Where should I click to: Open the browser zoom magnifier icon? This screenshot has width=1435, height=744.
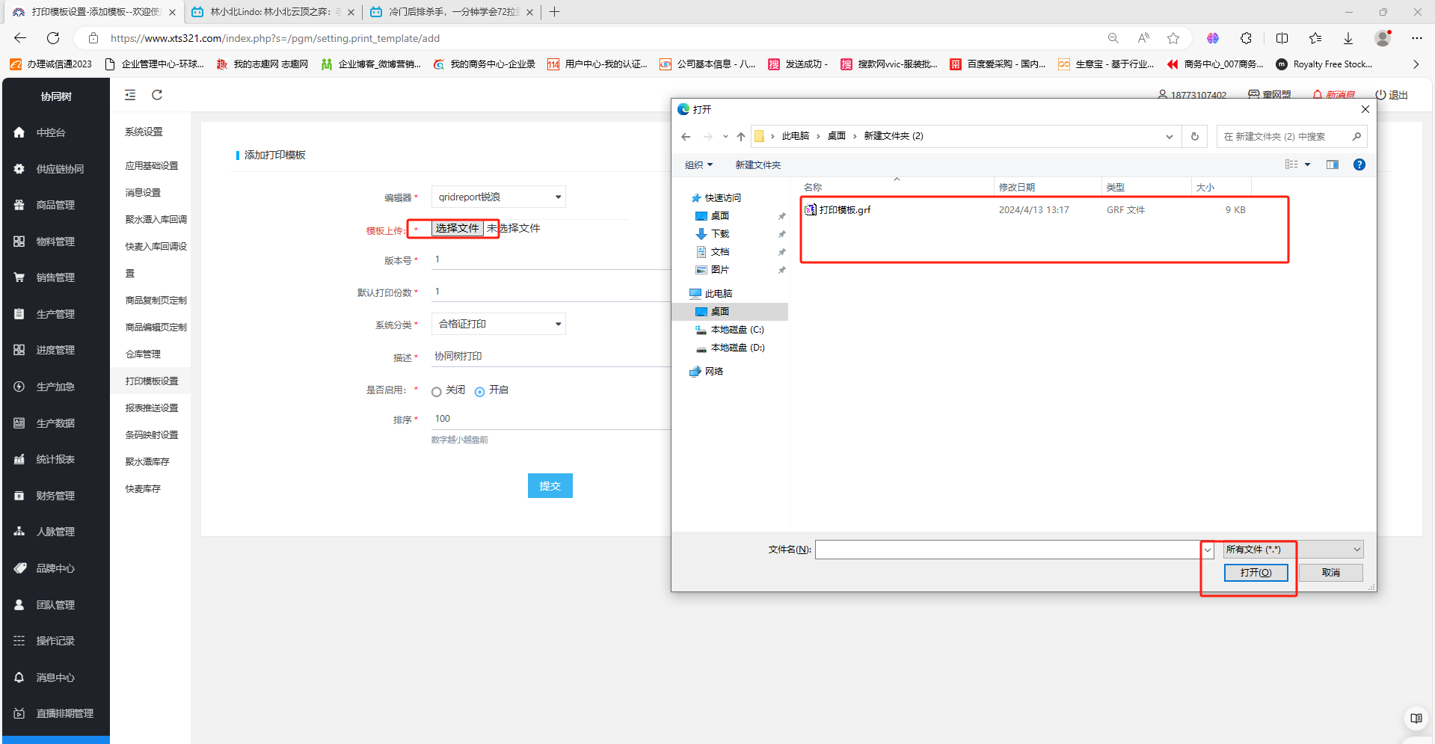pos(1113,38)
